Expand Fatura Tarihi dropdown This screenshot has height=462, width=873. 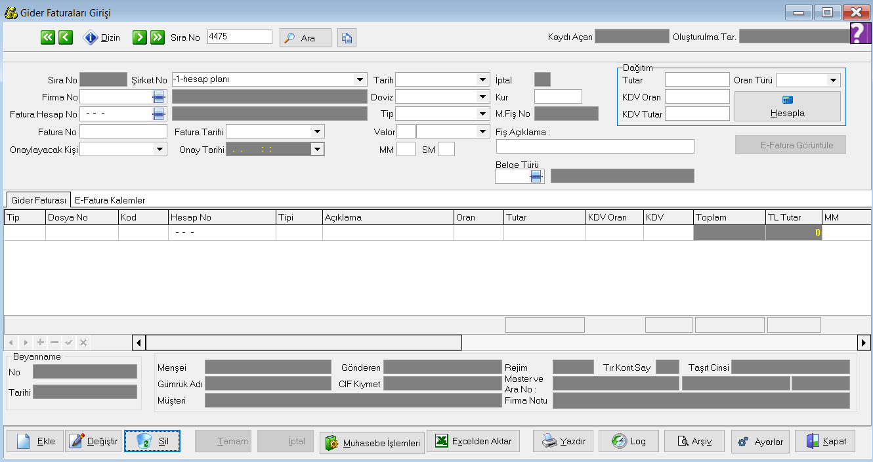click(318, 131)
